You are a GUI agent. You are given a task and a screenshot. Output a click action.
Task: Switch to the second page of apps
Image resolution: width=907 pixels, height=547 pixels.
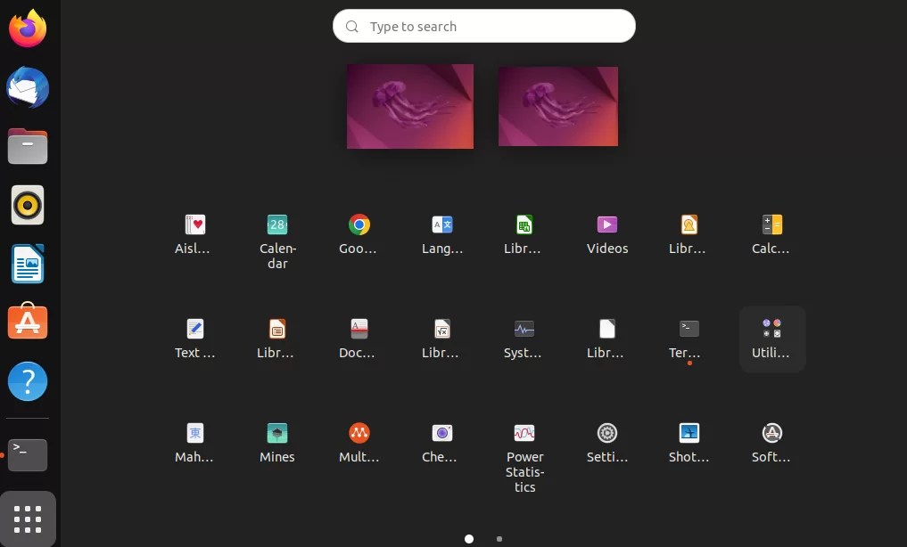(x=499, y=538)
